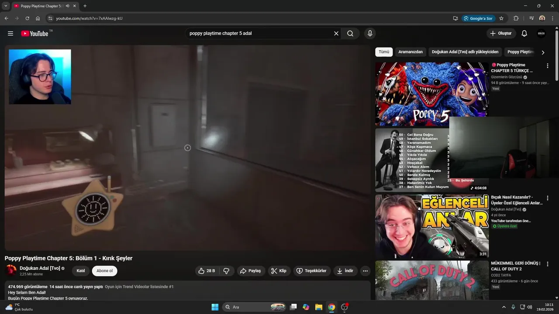The height and width of the screenshot is (314, 559).
Task: Open options for MÜKEMMEL GERİ DÖNÜŞ video
Action: (x=548, y=264)
